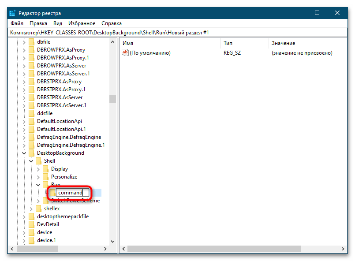Collapse the Shell subkey chevron
This screenshot has height=261, width=355.
[31, 161]
